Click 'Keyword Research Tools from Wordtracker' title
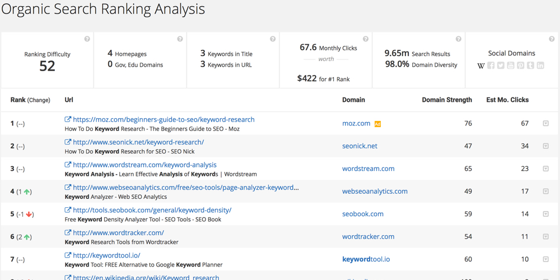Image resolution: width=560 pixels, height=280 pixels. (122, 242)
